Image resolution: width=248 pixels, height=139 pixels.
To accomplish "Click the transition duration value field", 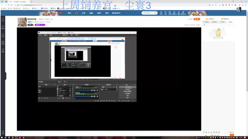I will [110, 89].
